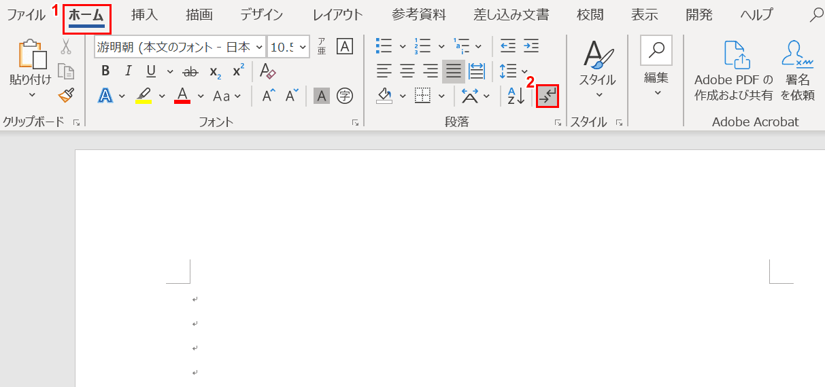
Task: Click the Cut scissors icon
Action: coord(66,46)
